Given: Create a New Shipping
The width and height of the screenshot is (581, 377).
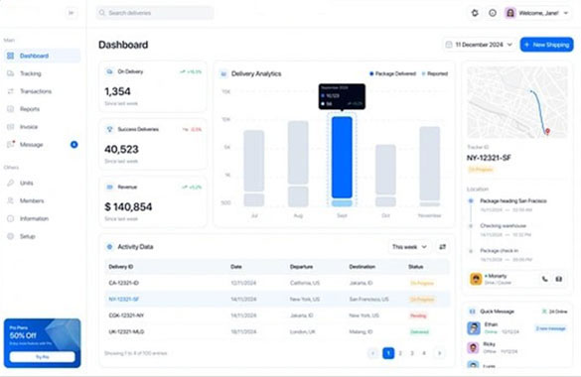Looking at the screenshot, I should tap(546, 45).
